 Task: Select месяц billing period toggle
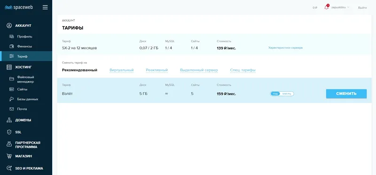point(287,94)
